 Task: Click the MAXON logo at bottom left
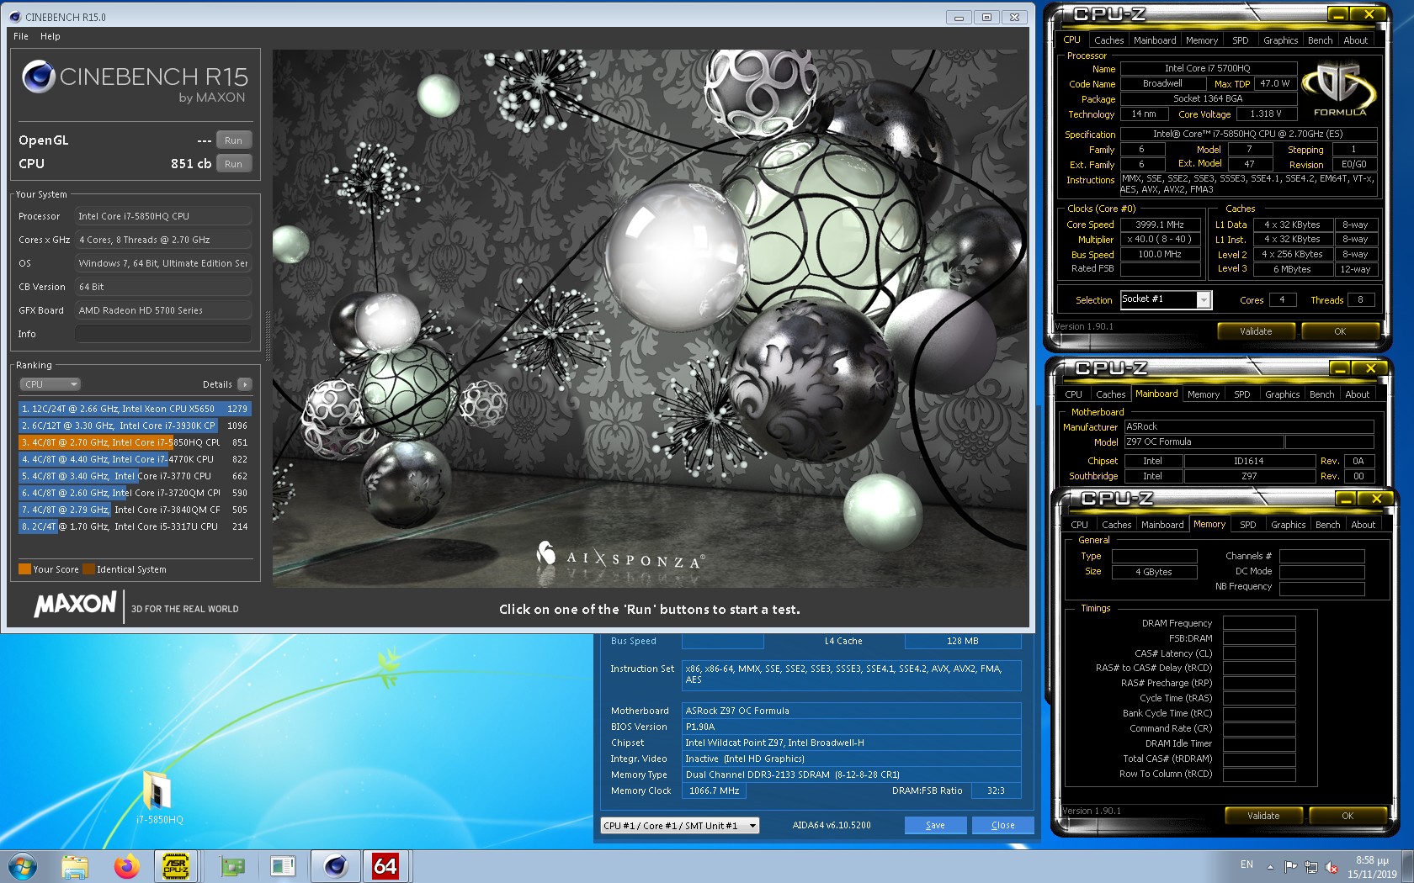click(75, 604)
